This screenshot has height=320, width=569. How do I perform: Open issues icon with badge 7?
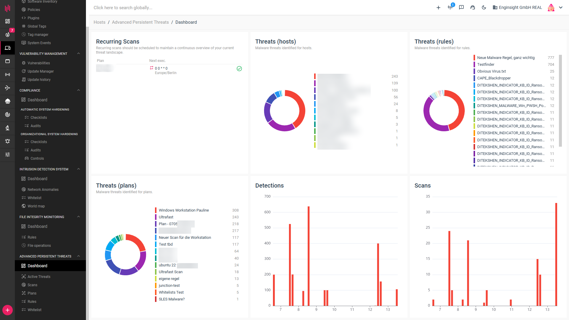8,34
